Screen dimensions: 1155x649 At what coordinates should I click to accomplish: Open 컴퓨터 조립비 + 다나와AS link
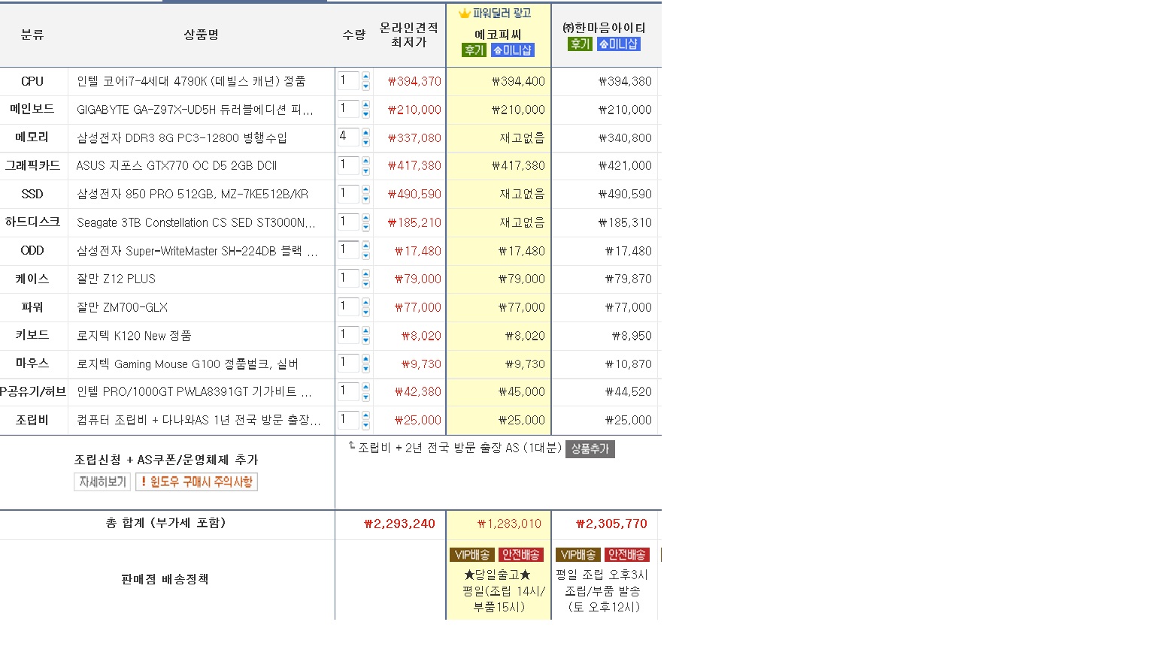(x=199, y=420)
